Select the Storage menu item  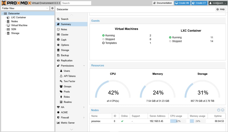click(x=65, y=50)
